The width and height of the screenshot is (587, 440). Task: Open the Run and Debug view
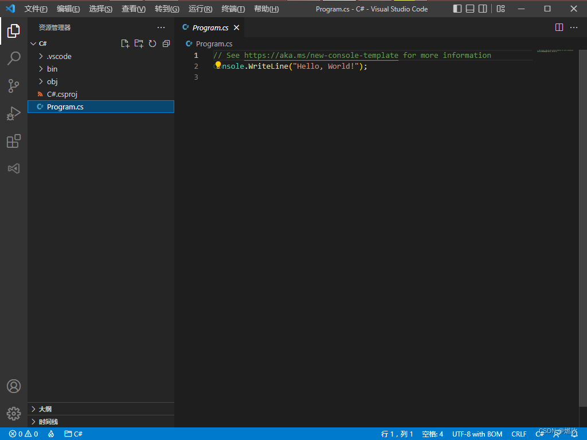coord(14,113)
